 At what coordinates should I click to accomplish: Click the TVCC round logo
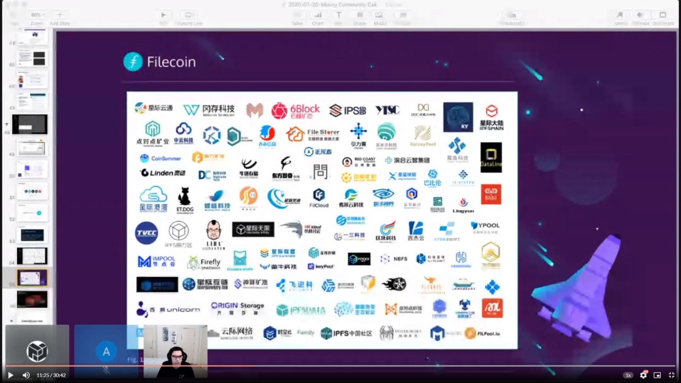point(146,233)
